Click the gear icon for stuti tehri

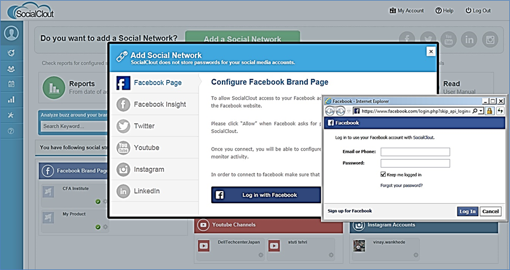tap(331, 255)
